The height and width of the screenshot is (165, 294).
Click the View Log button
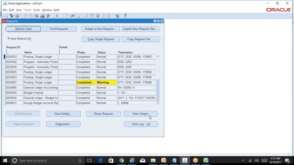(141, 124)
